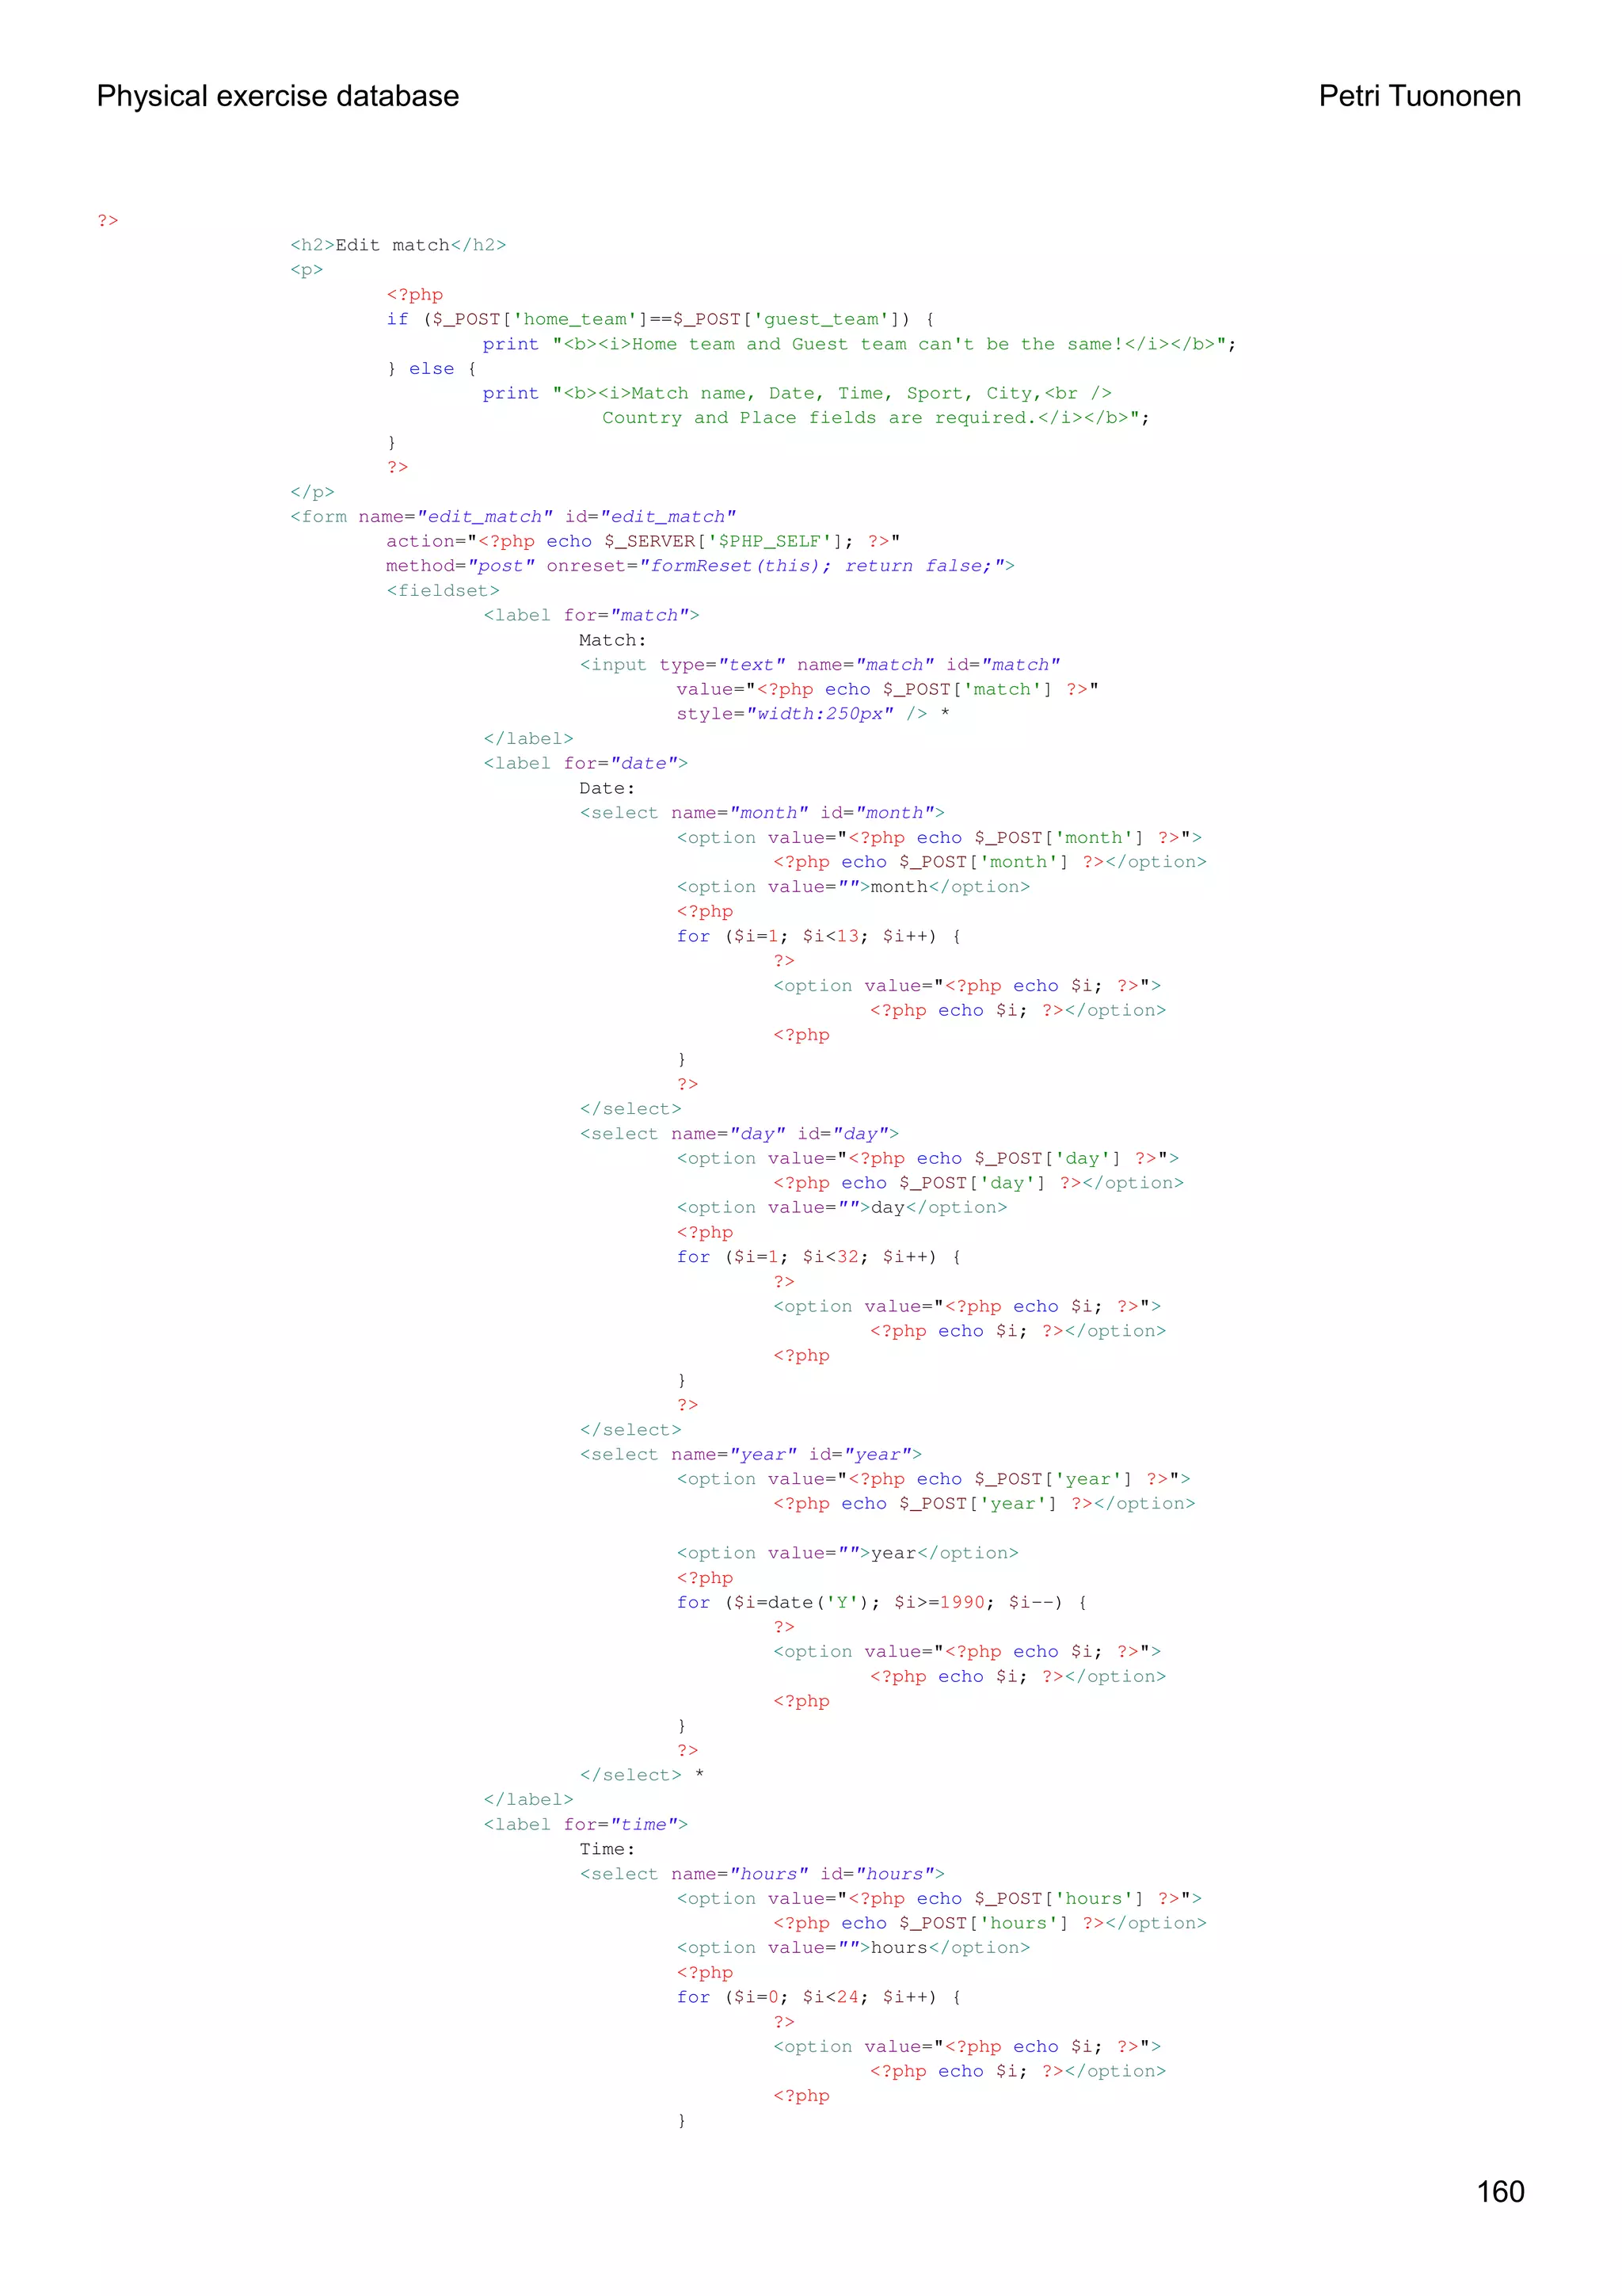Click the method="post" onreset line
Screen dimensions: 1622x2296
pos(699,566)
